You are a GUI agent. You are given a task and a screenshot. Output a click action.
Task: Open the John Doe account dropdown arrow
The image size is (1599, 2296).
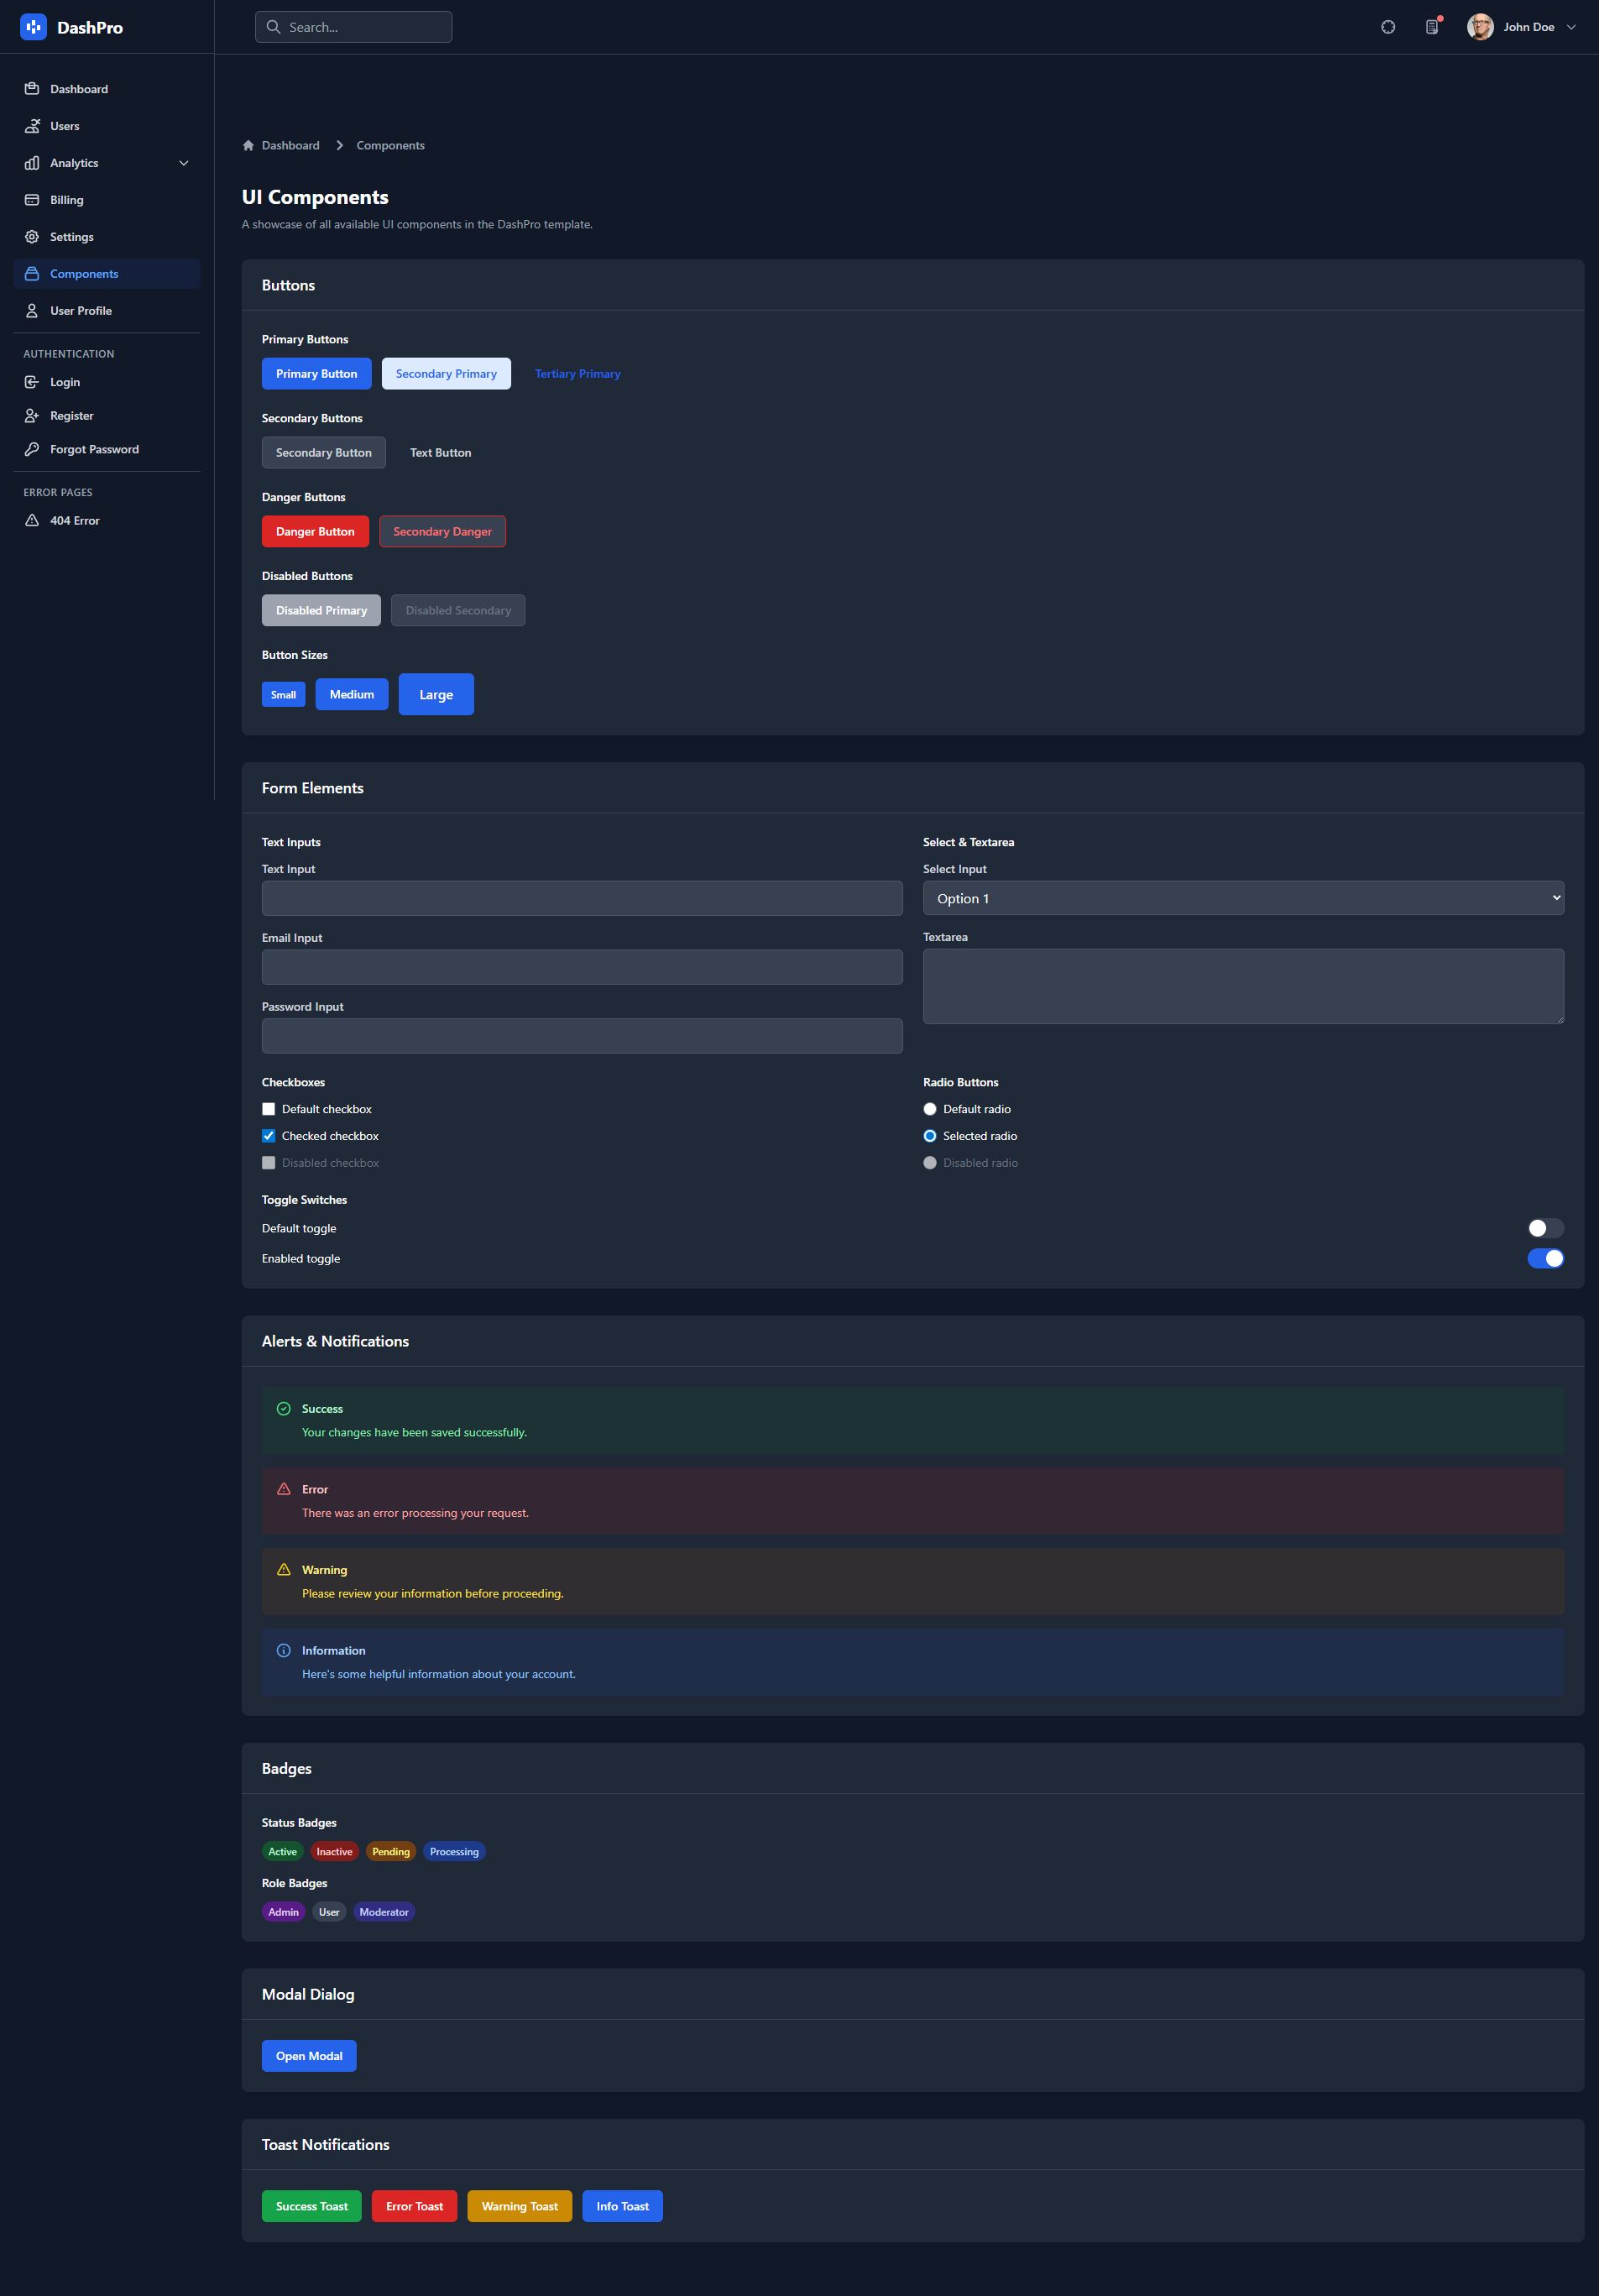point(1571,27)
